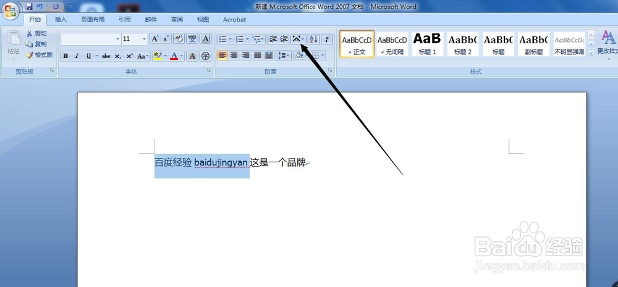
Task: Expand borders dropdown arrow
Action: 323,56
